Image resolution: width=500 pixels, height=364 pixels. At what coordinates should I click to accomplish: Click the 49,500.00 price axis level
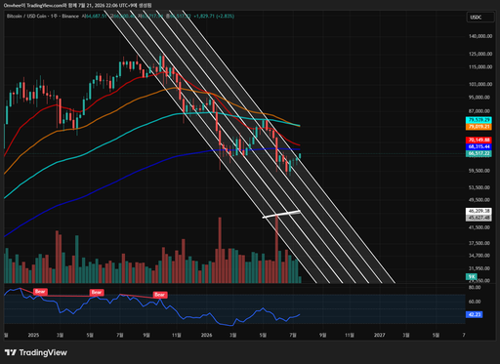[x=479, y=200]
